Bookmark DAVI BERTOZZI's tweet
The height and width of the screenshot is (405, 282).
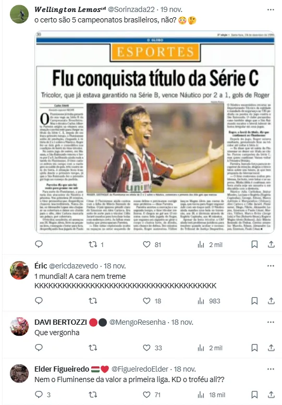tap(254, 348)
